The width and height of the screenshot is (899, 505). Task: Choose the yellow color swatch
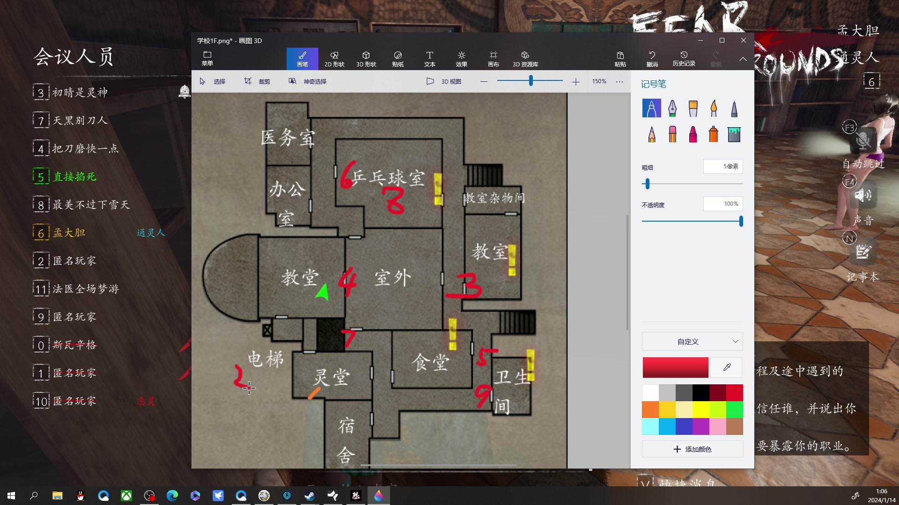(701, 410)
